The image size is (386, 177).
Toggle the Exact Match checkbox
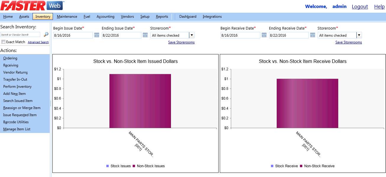click(x=4, y=42)
